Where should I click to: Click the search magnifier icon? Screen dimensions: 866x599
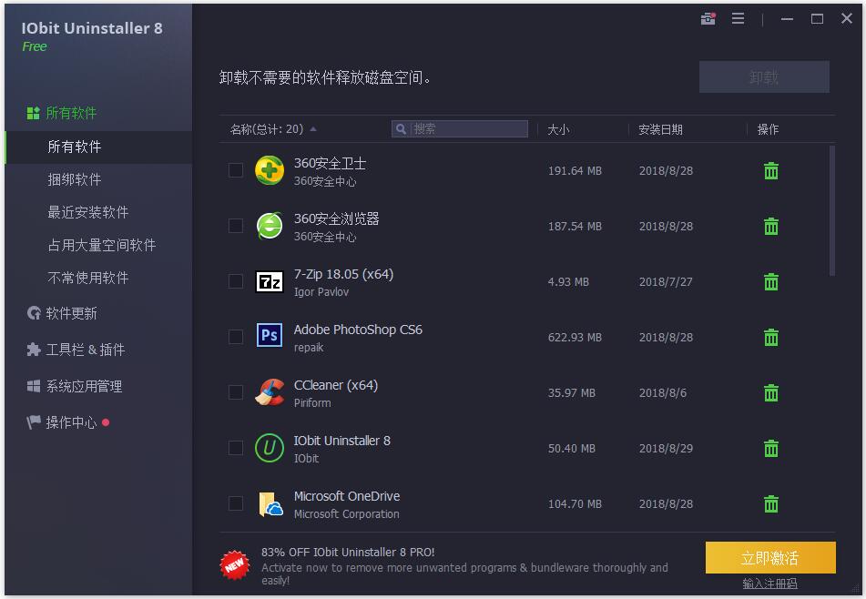pyautogui.click(x=402, y=129)
